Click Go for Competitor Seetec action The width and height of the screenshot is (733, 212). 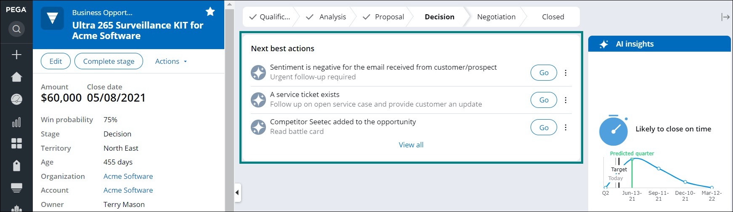(x=544, y=127)
